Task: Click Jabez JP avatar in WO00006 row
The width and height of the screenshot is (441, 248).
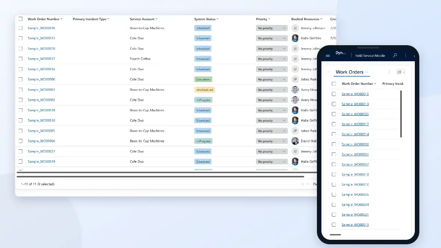Action: (x=295, y=79)
